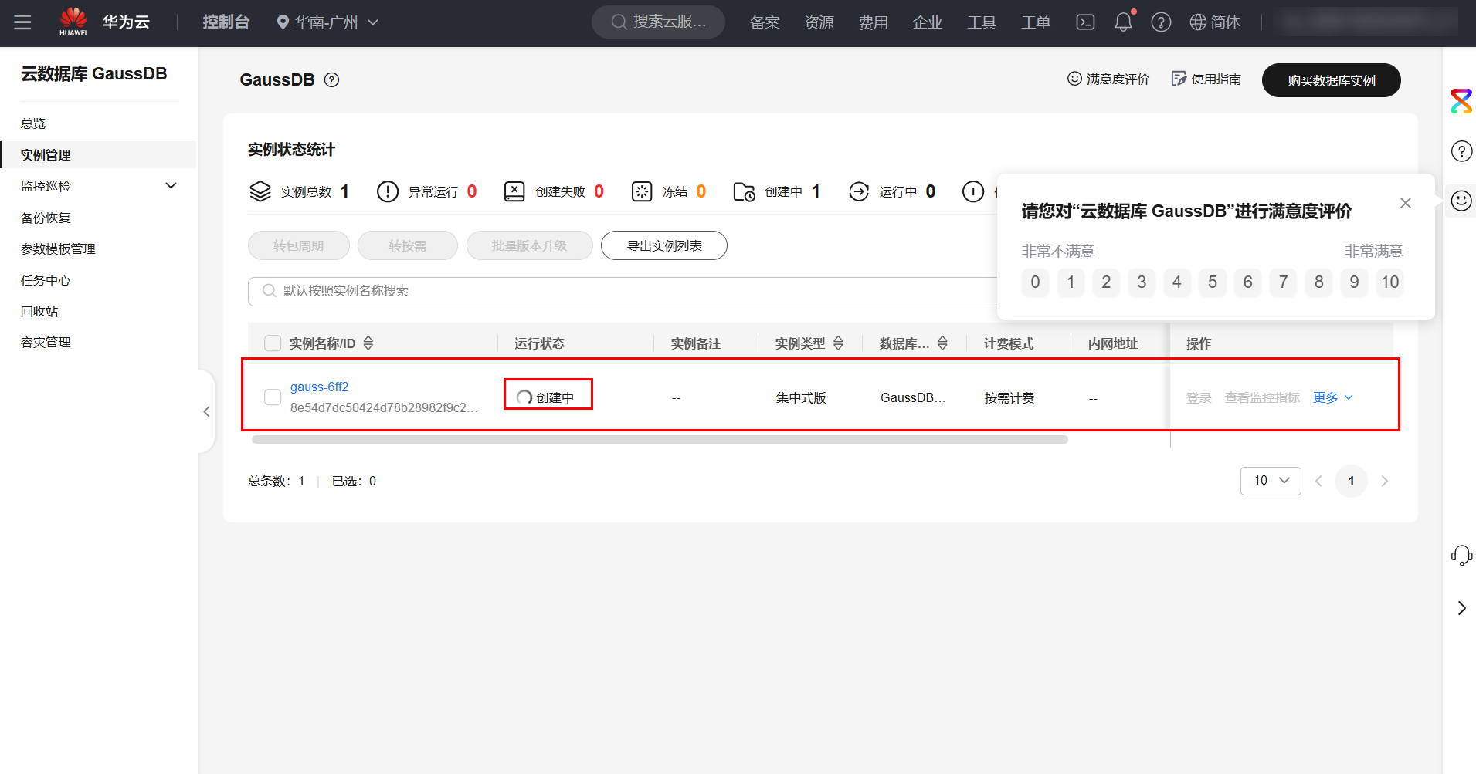Focus the instance name search field
Image resolution: width=1476 pixels, height=774 pixels.
[623, 291]
